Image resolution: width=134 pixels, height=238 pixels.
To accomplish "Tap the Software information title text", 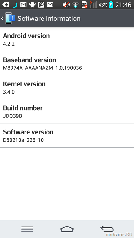I will [x=49, y=19].
